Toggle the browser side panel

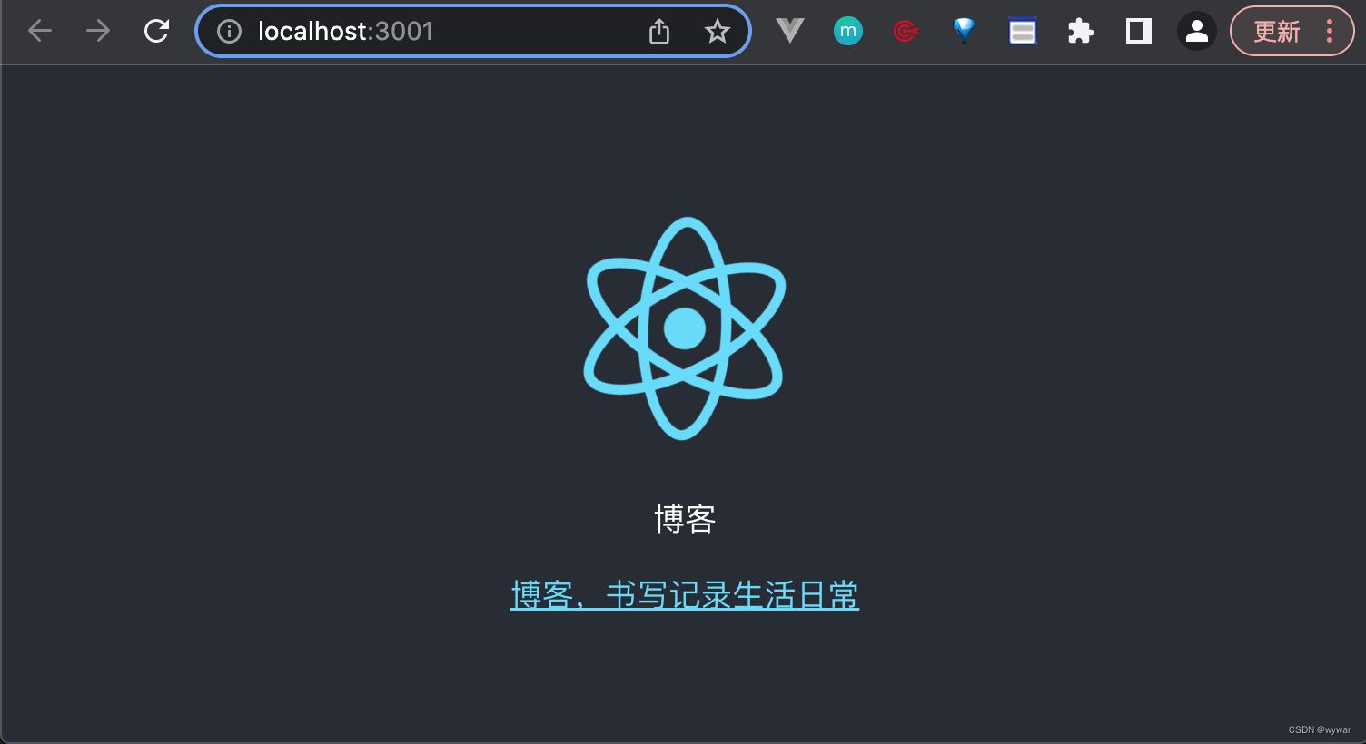1139,31
